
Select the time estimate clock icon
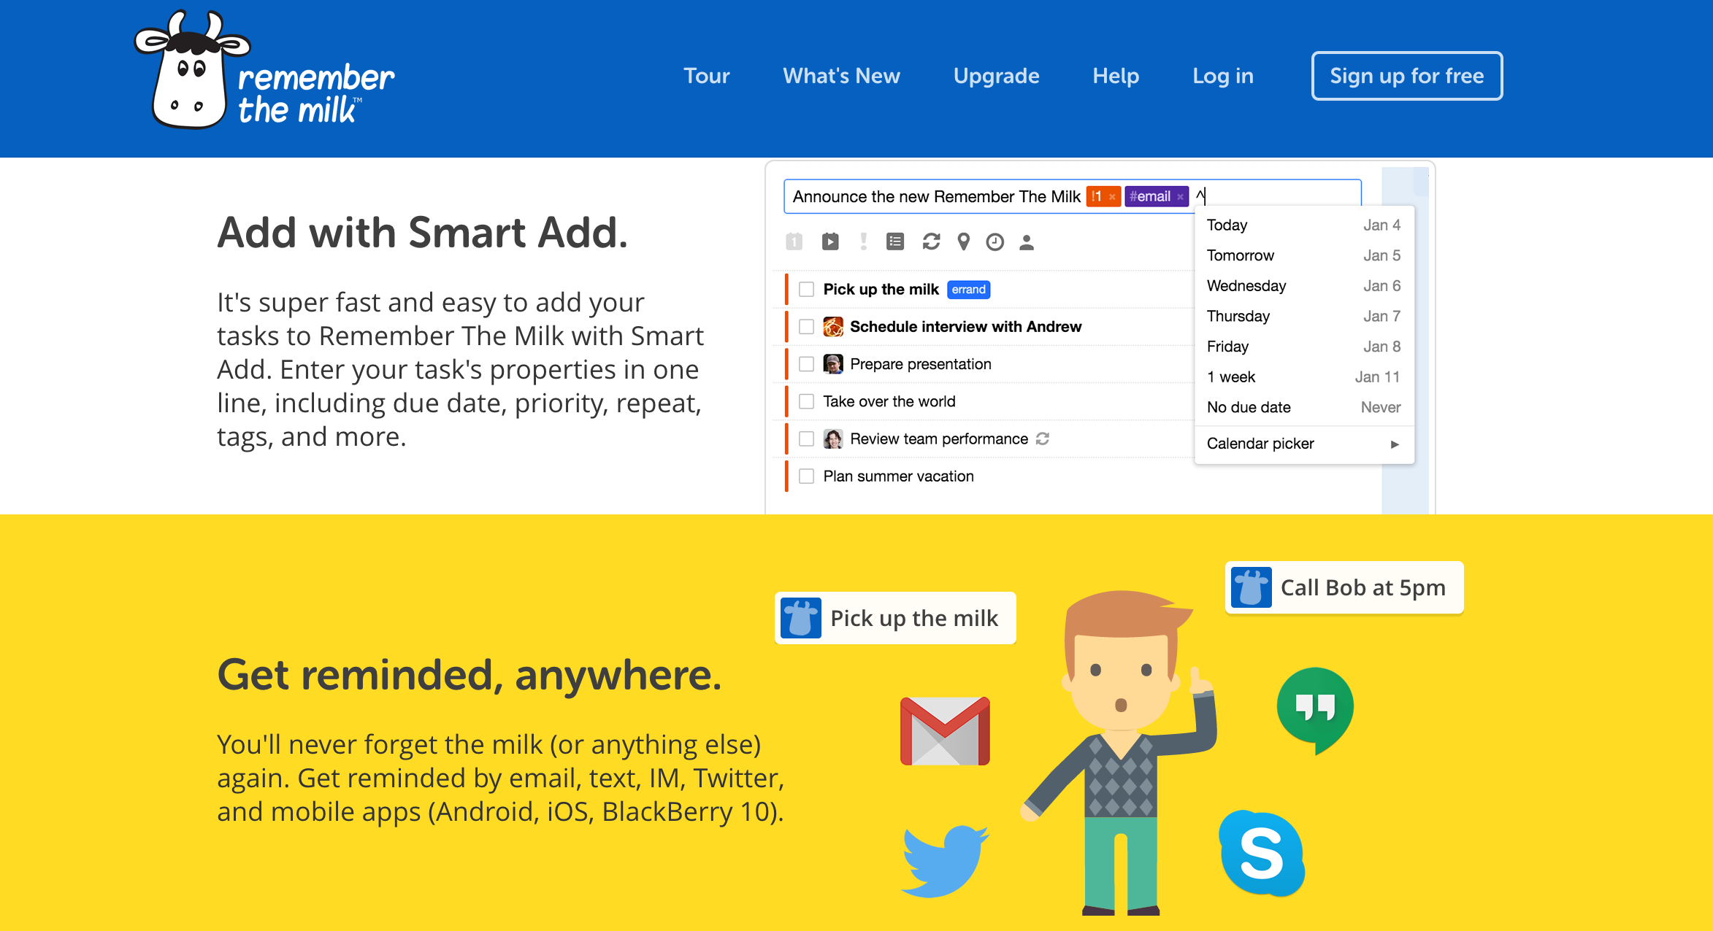coord(995,242)
